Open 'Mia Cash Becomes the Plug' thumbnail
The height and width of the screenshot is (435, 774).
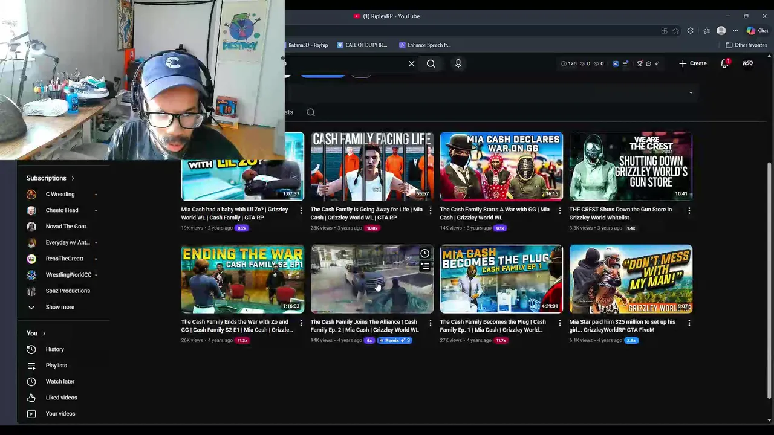coord(501,279)
